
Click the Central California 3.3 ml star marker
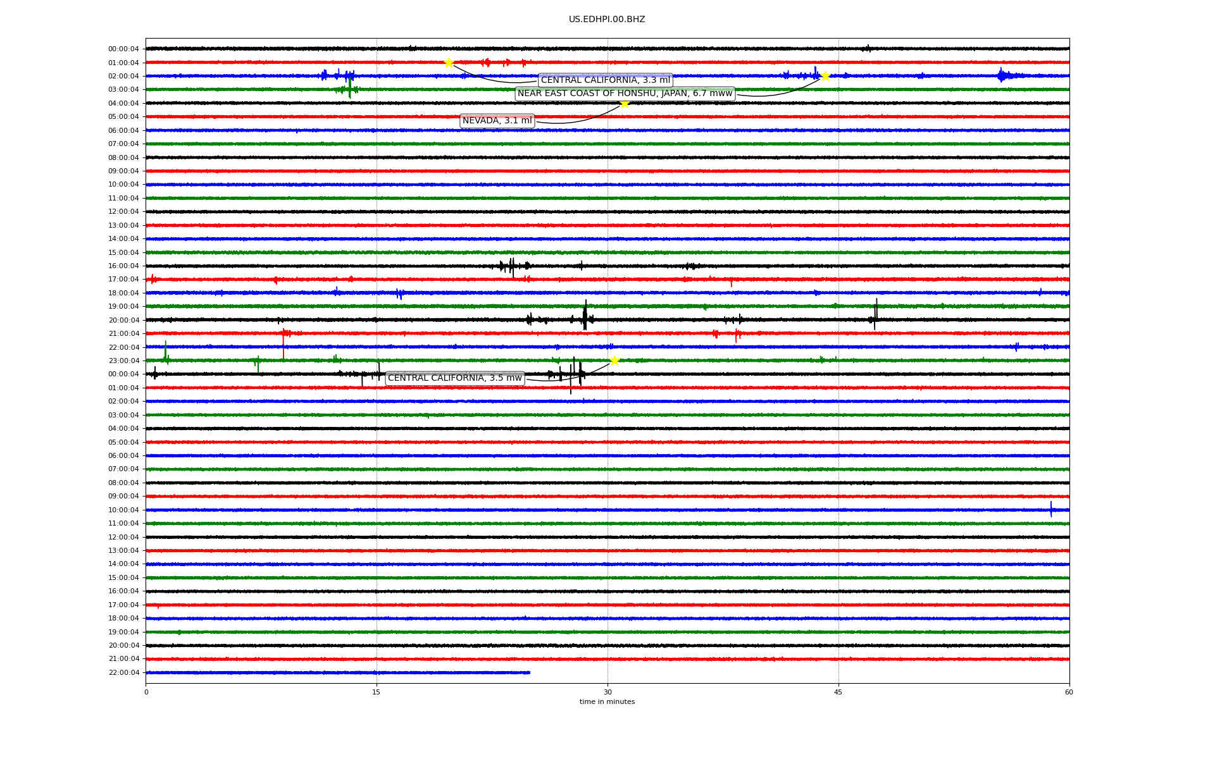click(449, 63)
